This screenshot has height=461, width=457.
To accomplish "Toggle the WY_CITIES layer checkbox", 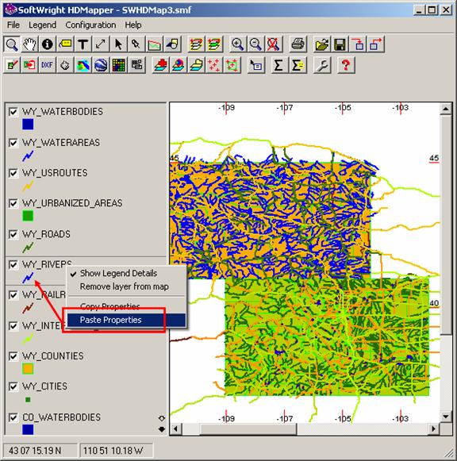I will (13, 386).
